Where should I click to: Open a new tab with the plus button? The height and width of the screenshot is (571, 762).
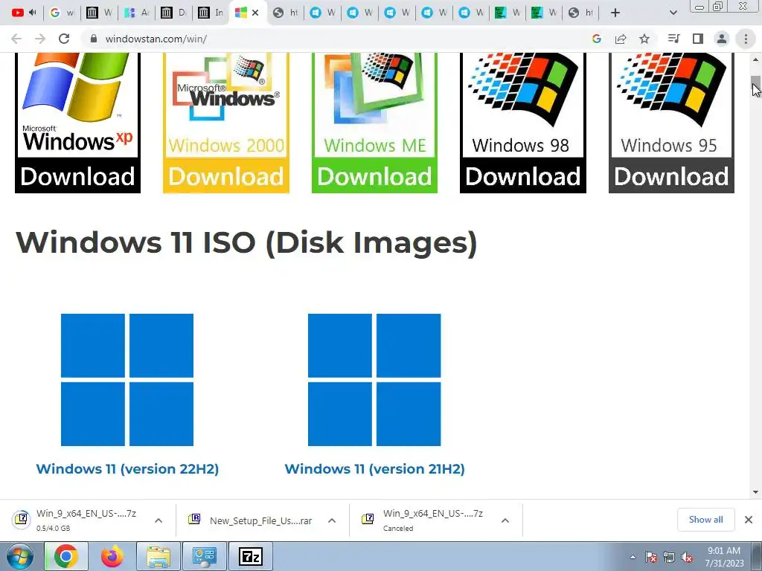point(615,13)
